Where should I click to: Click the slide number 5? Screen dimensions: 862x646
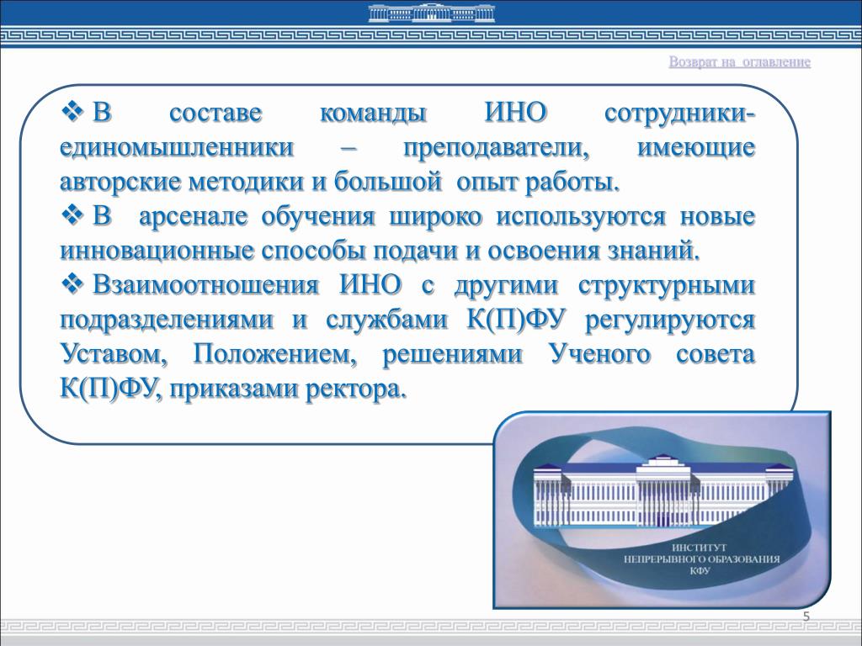click(806, 617)
